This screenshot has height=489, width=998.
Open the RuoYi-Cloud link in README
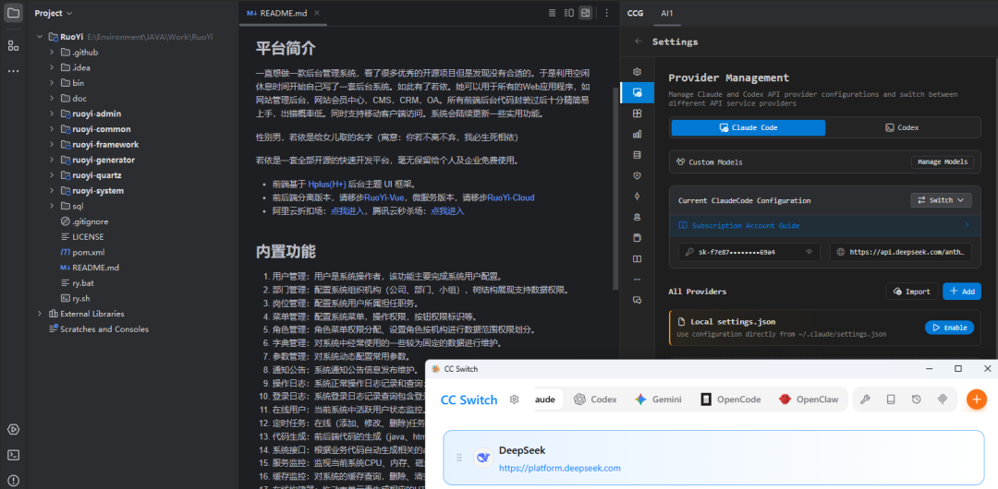[510, 197]
